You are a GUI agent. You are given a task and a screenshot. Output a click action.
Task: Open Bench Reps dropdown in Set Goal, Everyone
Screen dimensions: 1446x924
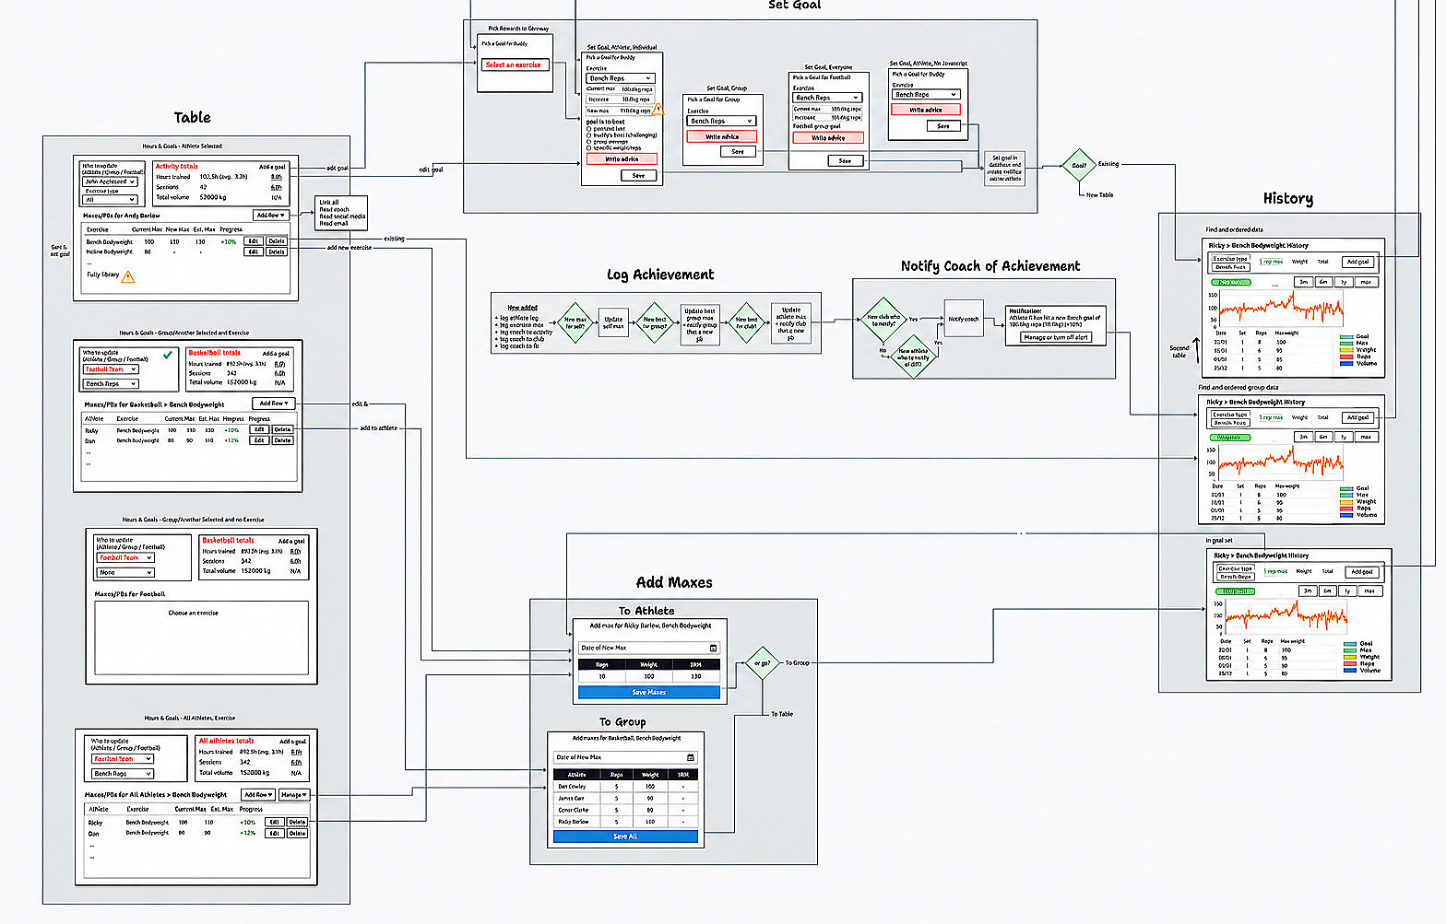(x=828, y=98)
